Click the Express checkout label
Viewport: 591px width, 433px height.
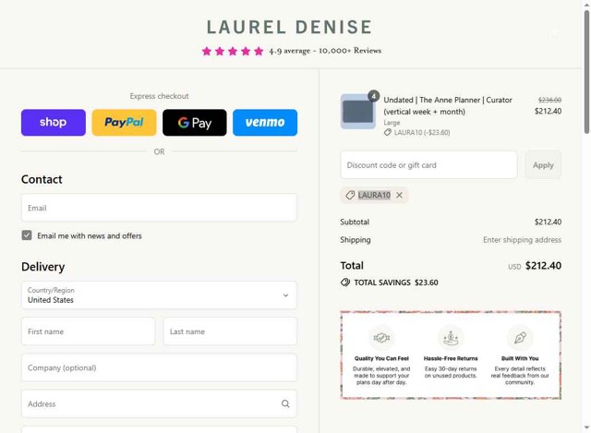[x=159, y=96]
